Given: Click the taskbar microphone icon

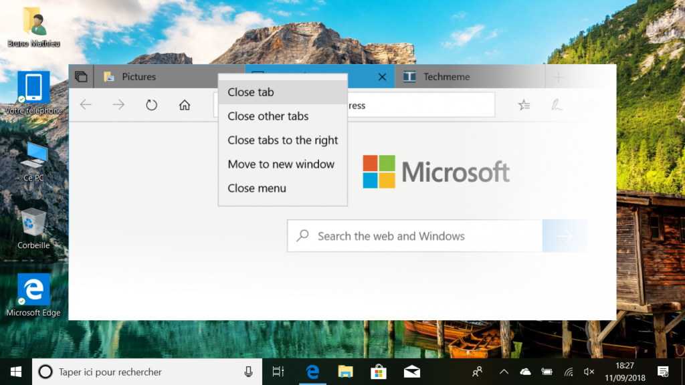Looking at the screenshot, I should pos(248,372).
